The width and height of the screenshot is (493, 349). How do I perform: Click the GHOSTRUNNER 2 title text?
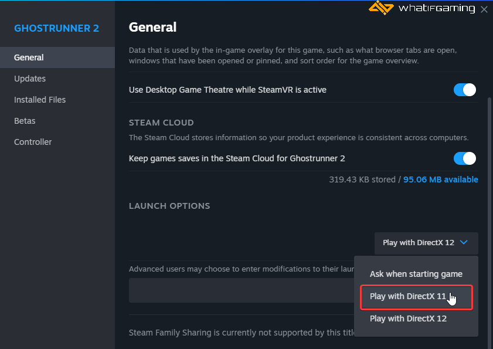56,28
